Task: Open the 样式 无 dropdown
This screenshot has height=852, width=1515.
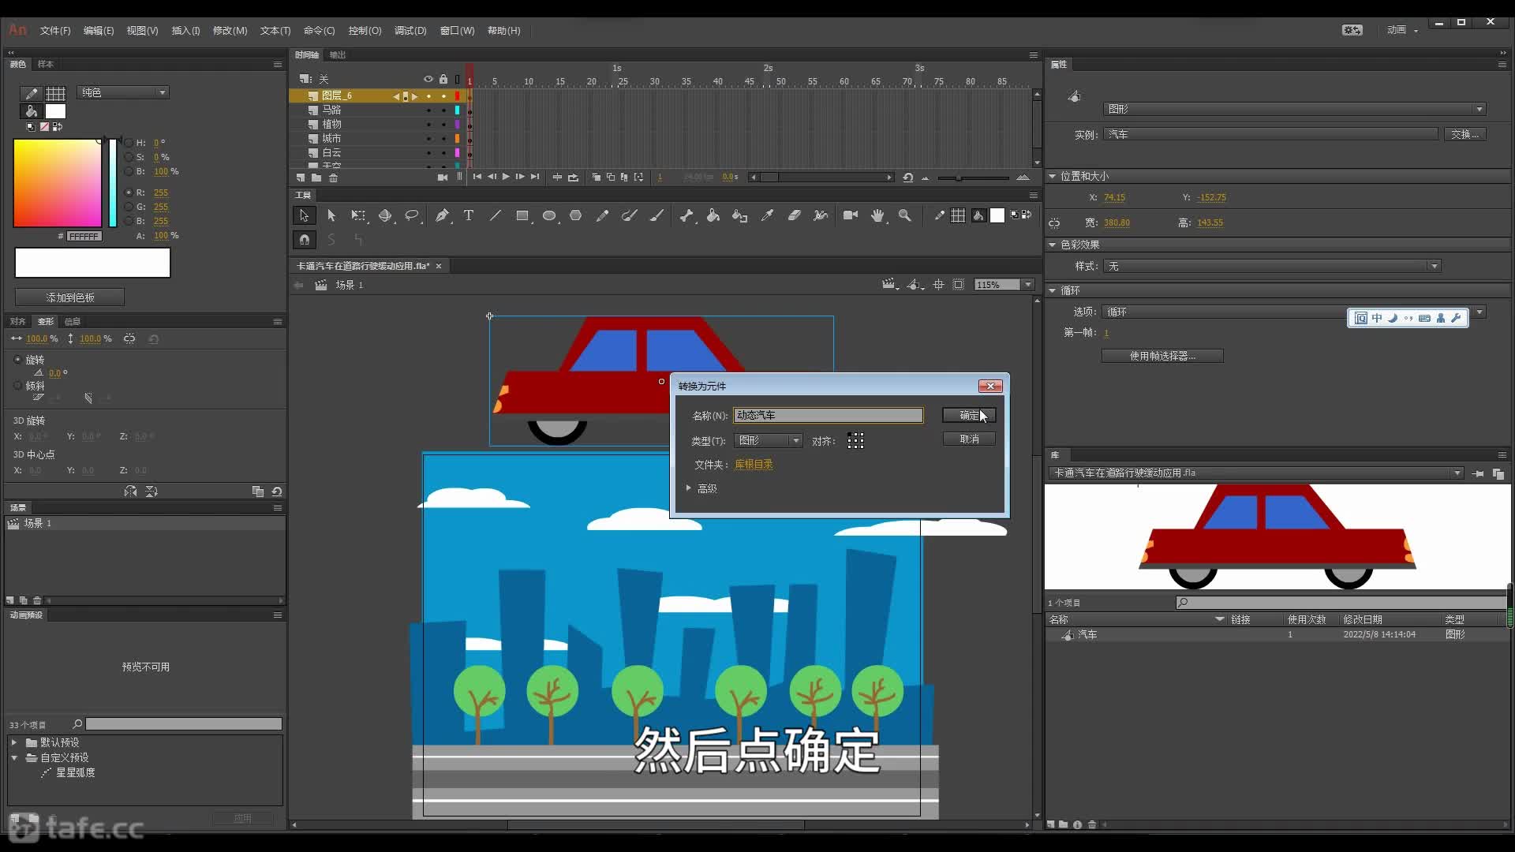Action: pyautogui.click(x=1272, y=267)
